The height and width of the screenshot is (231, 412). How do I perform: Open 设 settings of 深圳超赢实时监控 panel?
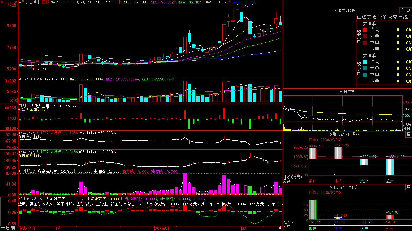[409, 134]
